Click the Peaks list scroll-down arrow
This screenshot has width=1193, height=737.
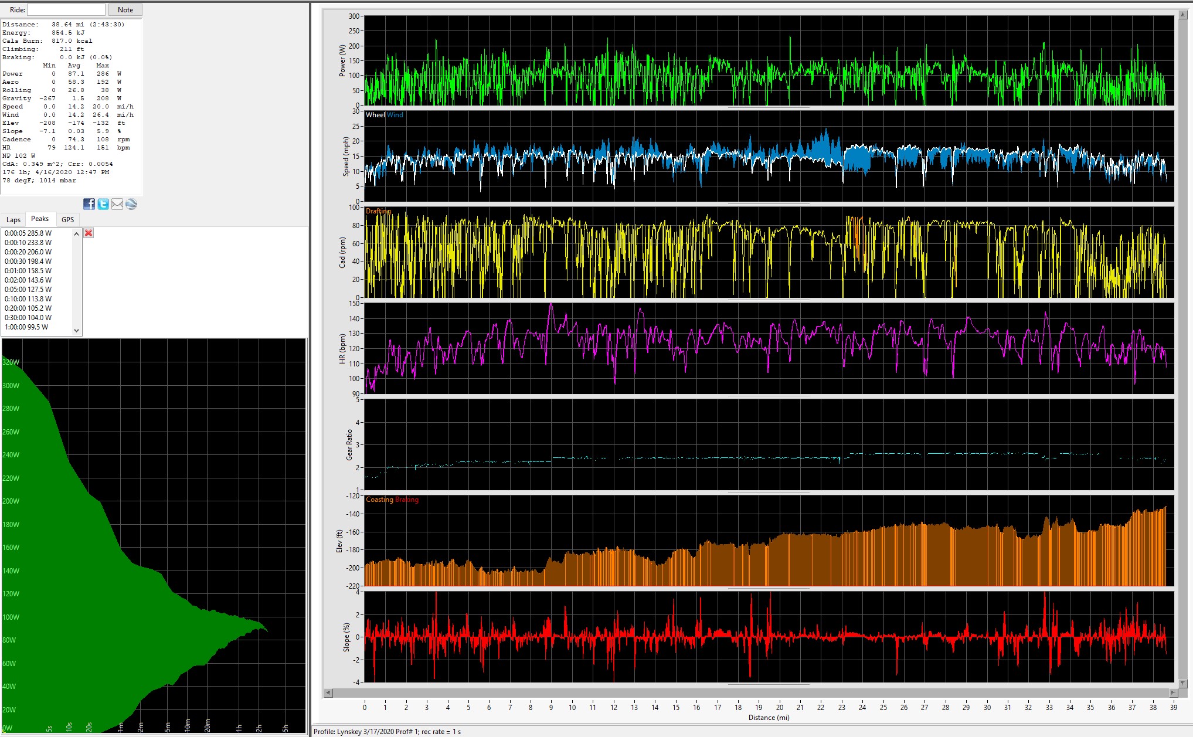tap(76, 331)
